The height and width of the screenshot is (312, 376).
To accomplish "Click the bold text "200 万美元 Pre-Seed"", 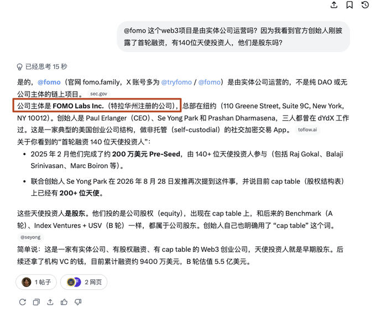I will 146,154.
